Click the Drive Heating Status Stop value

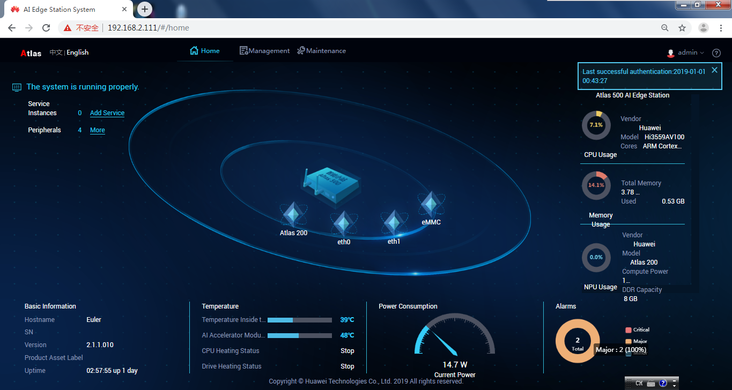[347, 366]
